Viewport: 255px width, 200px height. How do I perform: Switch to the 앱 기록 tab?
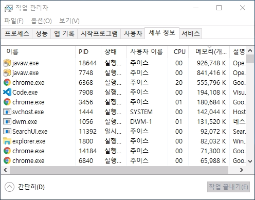coord(64,33)
